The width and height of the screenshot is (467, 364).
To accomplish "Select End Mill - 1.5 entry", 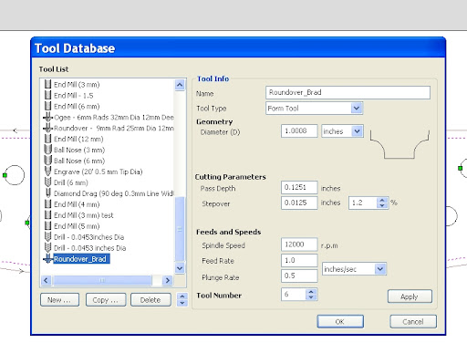I will click(74, 96).
